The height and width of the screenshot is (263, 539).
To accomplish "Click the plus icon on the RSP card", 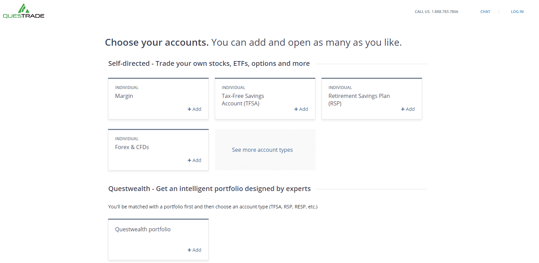I will click(x=403, y=109).
